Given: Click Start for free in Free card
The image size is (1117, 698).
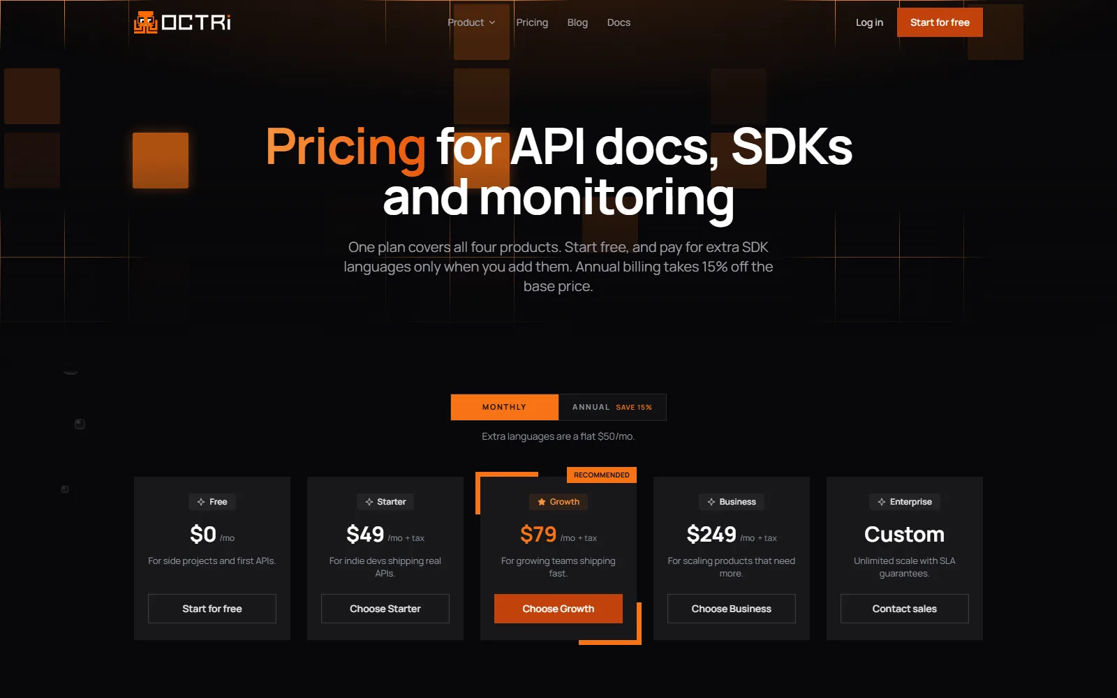Looking at the screenshot, I should pyautogui.click(x=212, y=609).
